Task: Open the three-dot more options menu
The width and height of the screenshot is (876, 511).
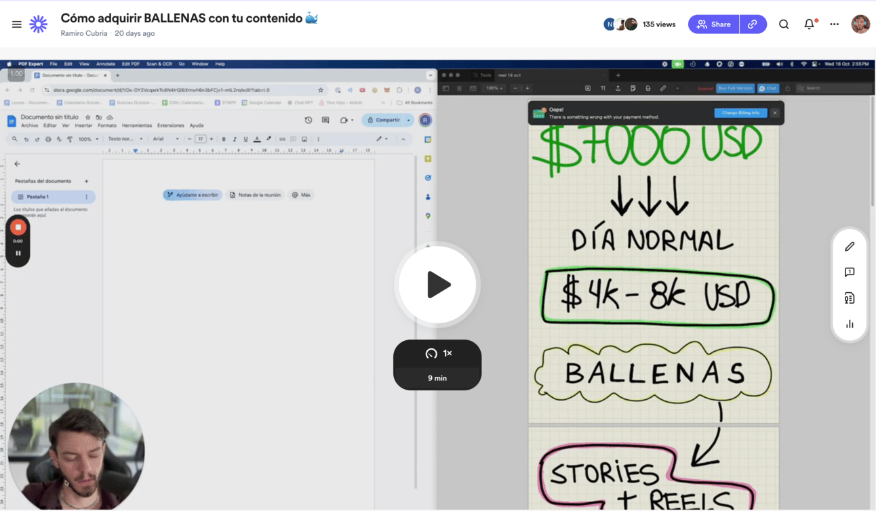Action: click(835, 24)
